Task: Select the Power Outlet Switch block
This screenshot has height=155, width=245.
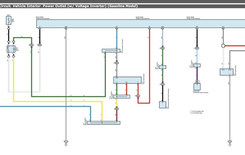Action: point(126,80)
